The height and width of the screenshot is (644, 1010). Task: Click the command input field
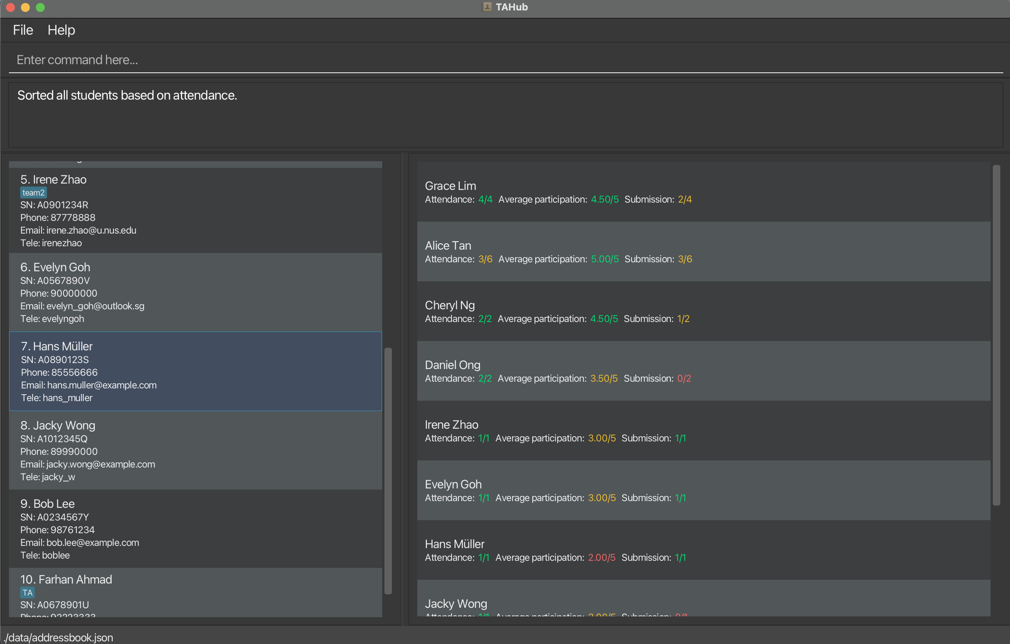[x=504, y=60]
